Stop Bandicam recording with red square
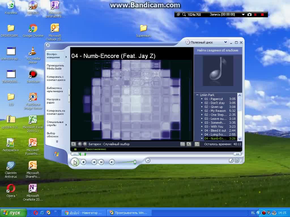 tap(262, 15)
